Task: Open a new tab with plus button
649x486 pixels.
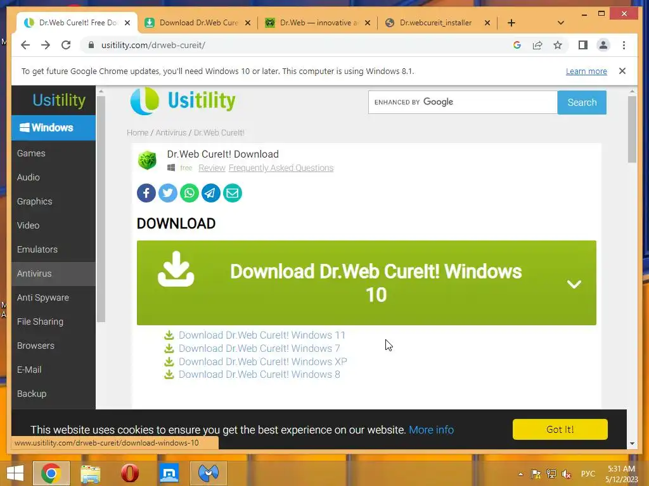Action: pos(511,23)
